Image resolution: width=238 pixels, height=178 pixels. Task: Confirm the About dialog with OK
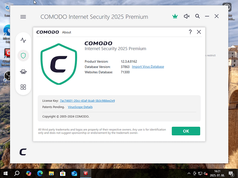[x=186, y=131]
